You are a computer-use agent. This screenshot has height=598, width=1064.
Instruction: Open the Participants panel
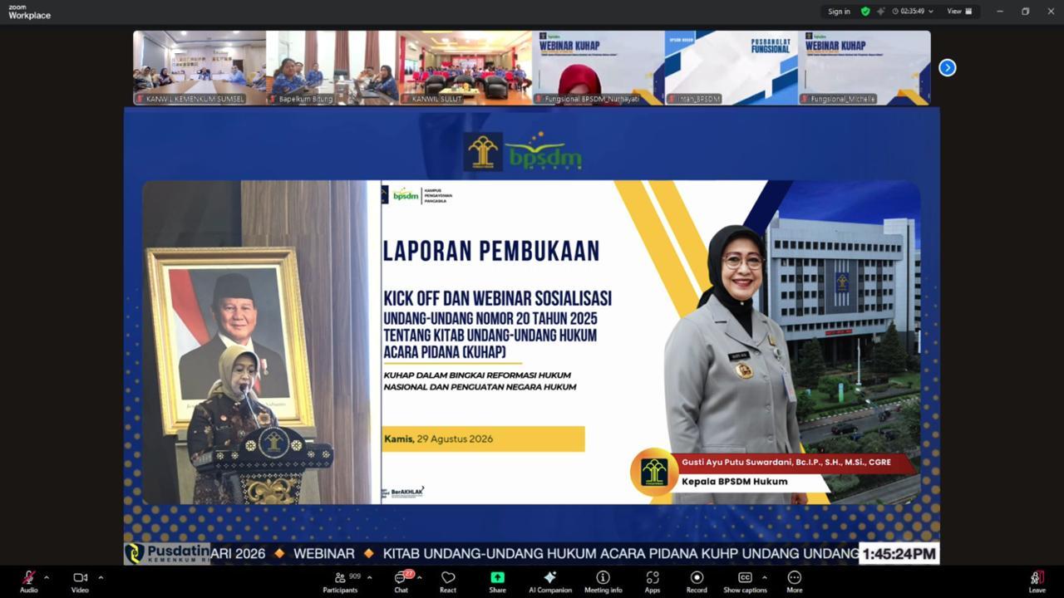coord(340,581)
